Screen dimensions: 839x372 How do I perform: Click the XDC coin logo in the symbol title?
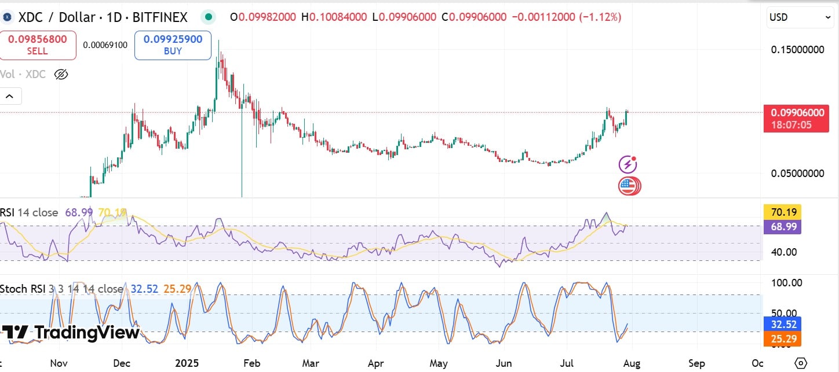click(7, 17)
